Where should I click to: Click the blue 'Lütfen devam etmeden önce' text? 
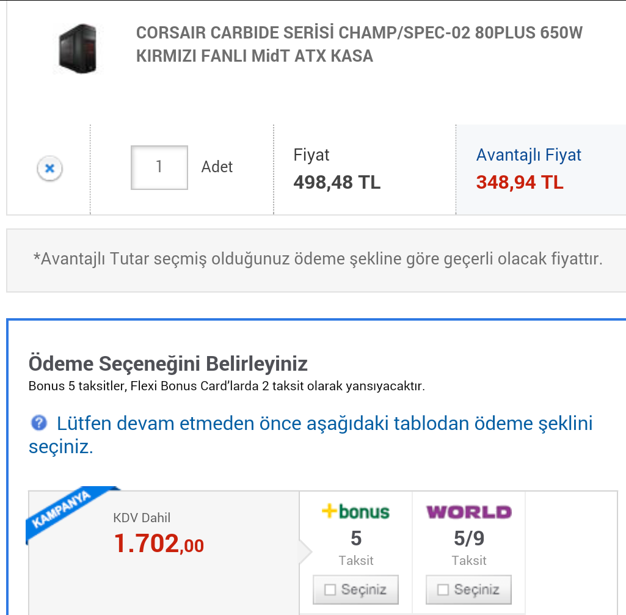(x=324, y=423)
